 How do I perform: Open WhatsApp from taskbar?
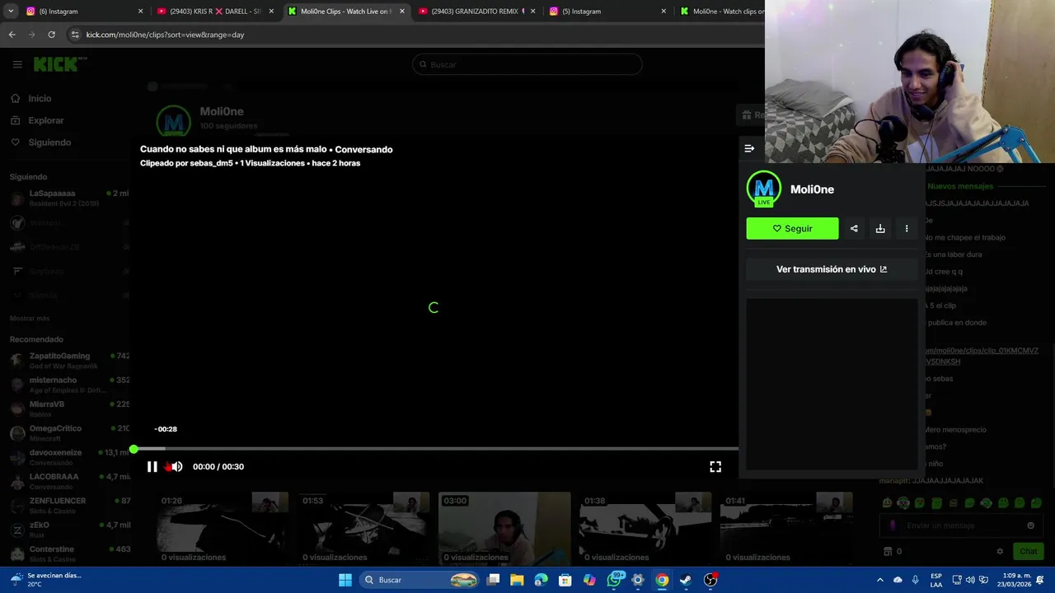pos(614,580)
